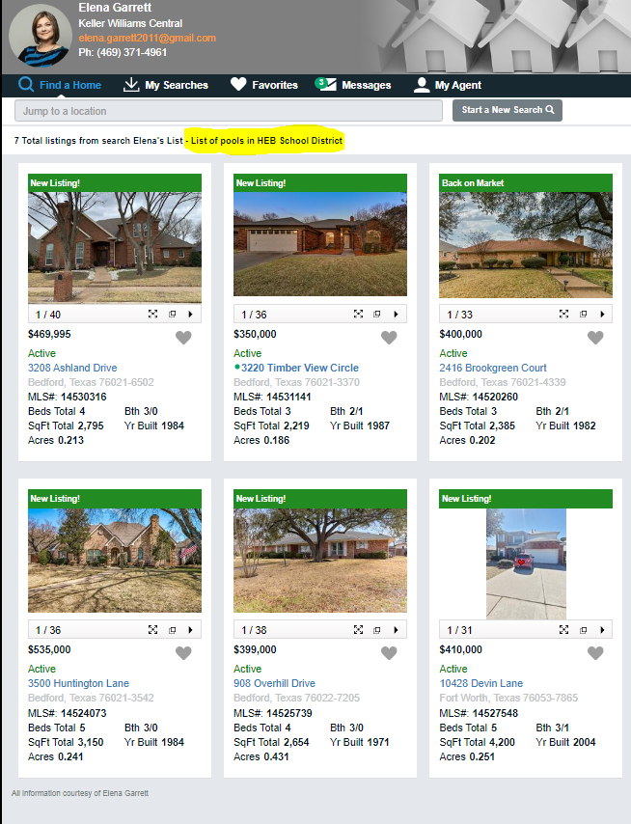The height and width of the screenshot is (824, 631).
Task: Go to Favorites section
Action: pos(264,85)
